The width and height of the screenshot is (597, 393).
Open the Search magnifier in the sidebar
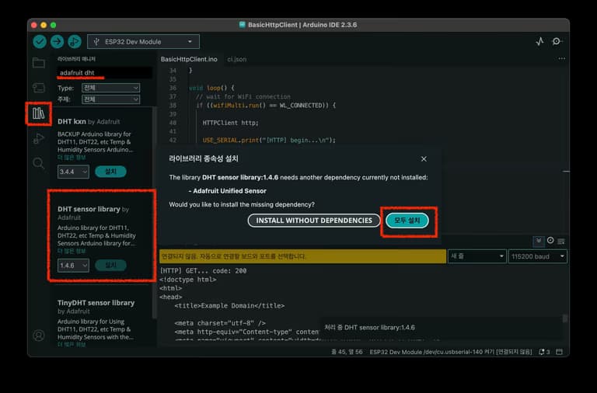click(38, 163)
